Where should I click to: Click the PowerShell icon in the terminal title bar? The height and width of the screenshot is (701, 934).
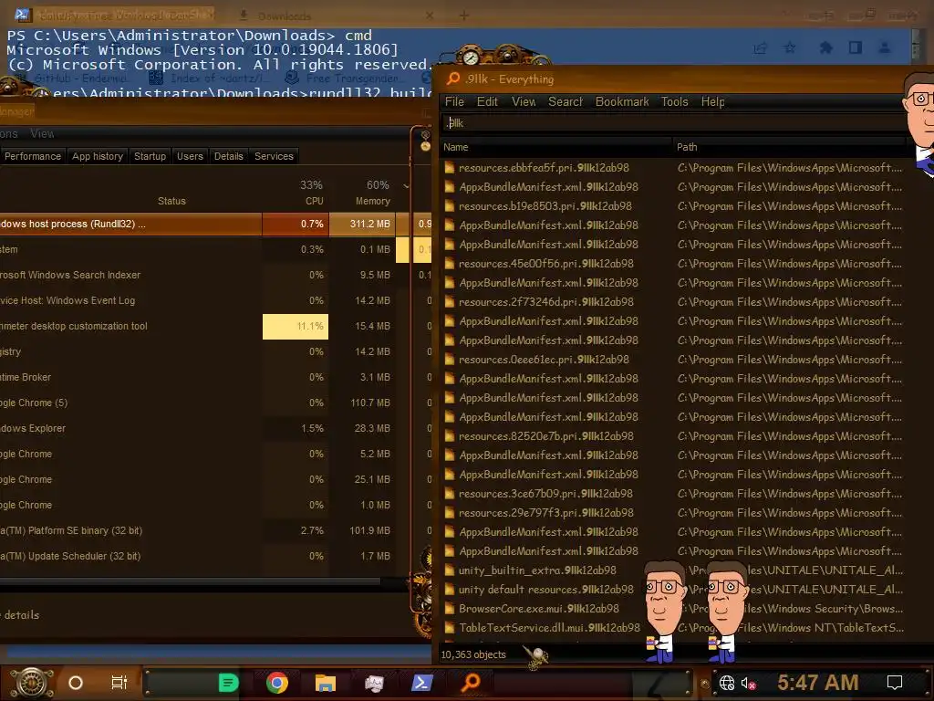click(22, 15)
